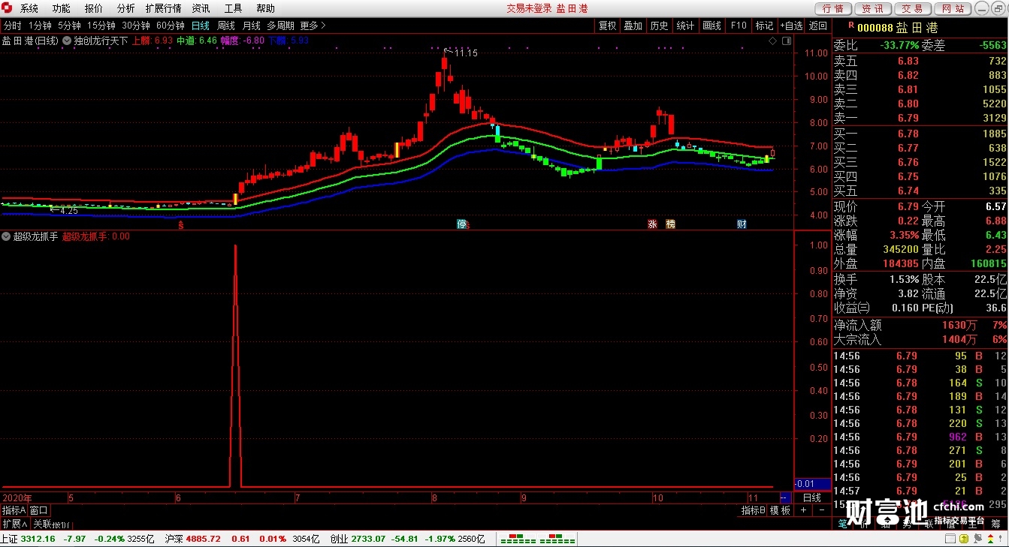Open the 报价 menu
This screenshot has width=1009, height=547.
[x=94, y=8]
